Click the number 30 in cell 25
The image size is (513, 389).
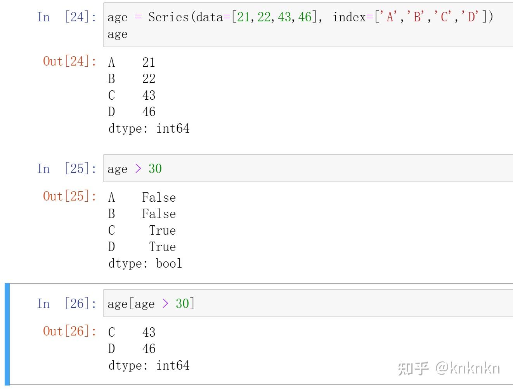(x=155, y=169)
